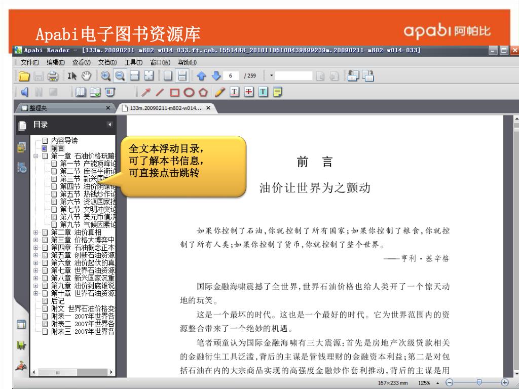Screen dimensions: 519x389
Task: Switch to single page layout
Action: pos(168,76)
